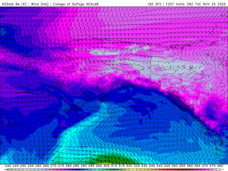Select the 310 value on color scale
This screenshot has width=228, height=171.
click(114, 166)
